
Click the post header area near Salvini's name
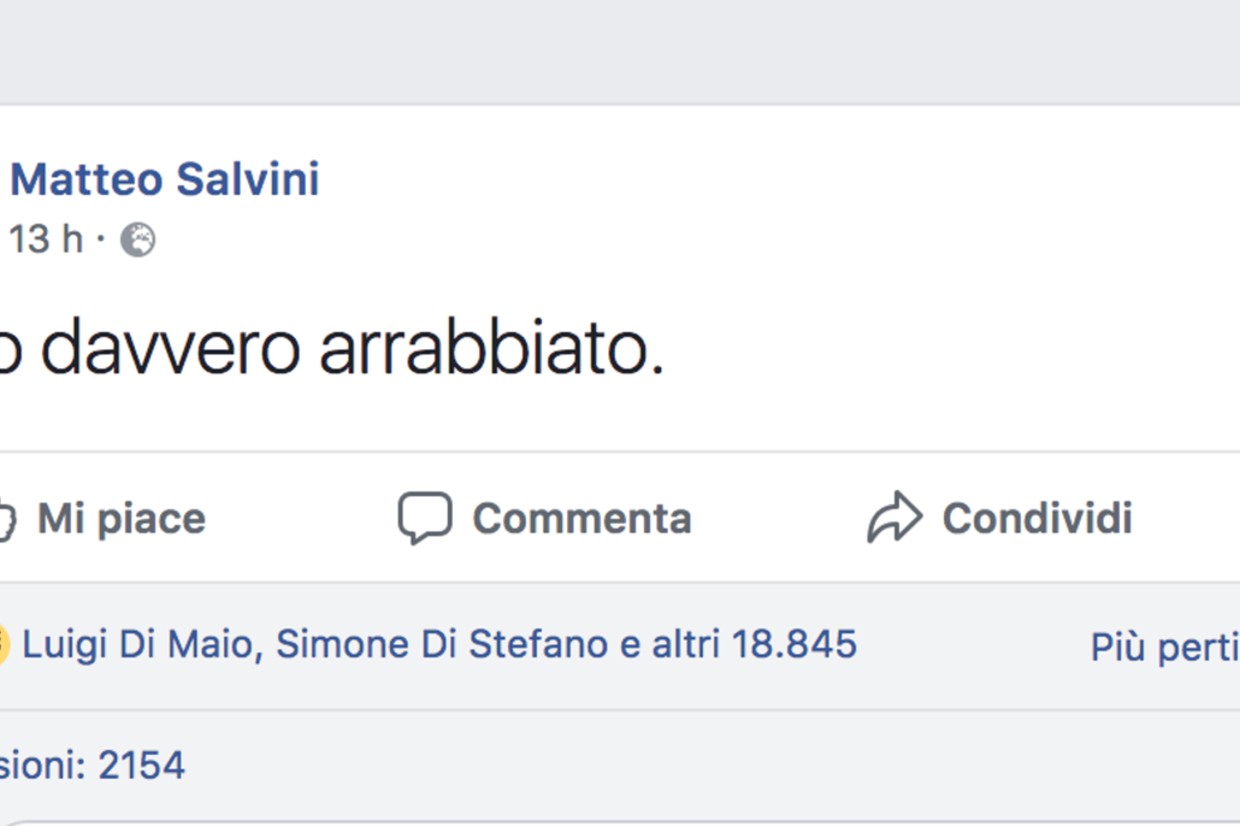pyautogui.click(x=165, y=178)
